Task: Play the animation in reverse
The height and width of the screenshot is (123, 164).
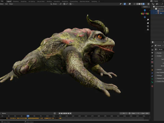Action: [64, 113]
